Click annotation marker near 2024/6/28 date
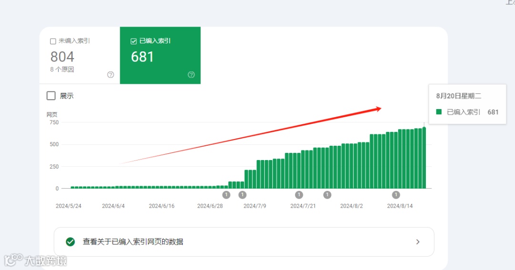The width and height of the screenshot is (515, 270). pyautogui.click(x=227, y=195)
